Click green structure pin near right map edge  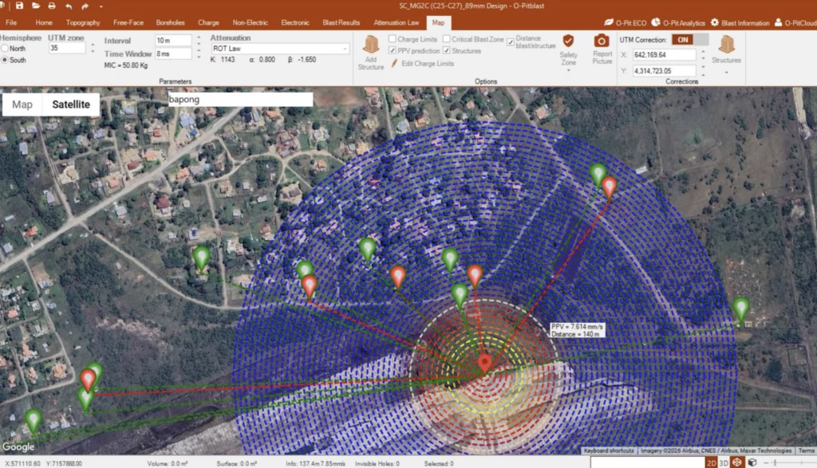click(x=741, y=309)
